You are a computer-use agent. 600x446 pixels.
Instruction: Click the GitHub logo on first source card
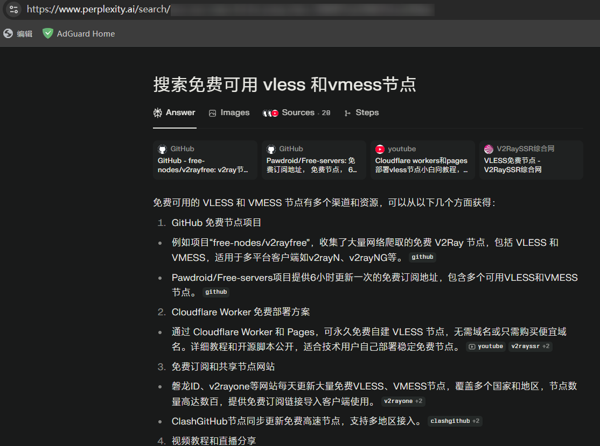(162, 149)
